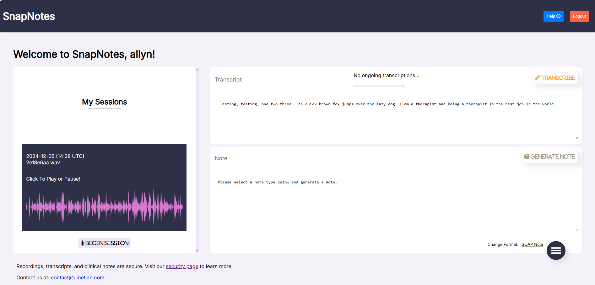Open the floating hamburger menu button

click(x=556, y=250)
